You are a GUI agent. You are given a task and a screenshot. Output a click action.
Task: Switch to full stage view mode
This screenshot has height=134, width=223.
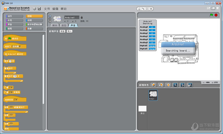tap(213, 9)
